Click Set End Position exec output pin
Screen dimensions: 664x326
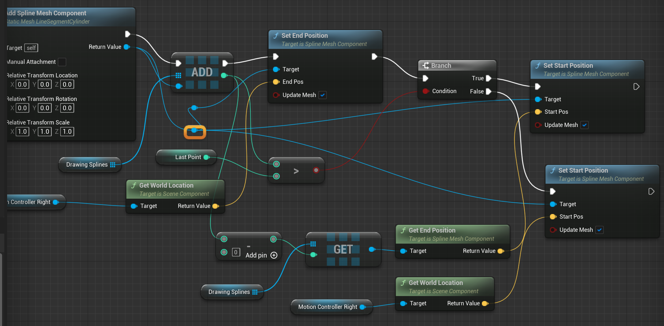374,56
